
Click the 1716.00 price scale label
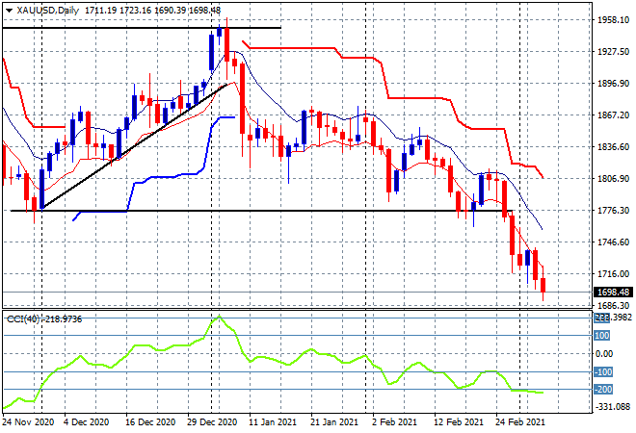[x=613, y=274]
